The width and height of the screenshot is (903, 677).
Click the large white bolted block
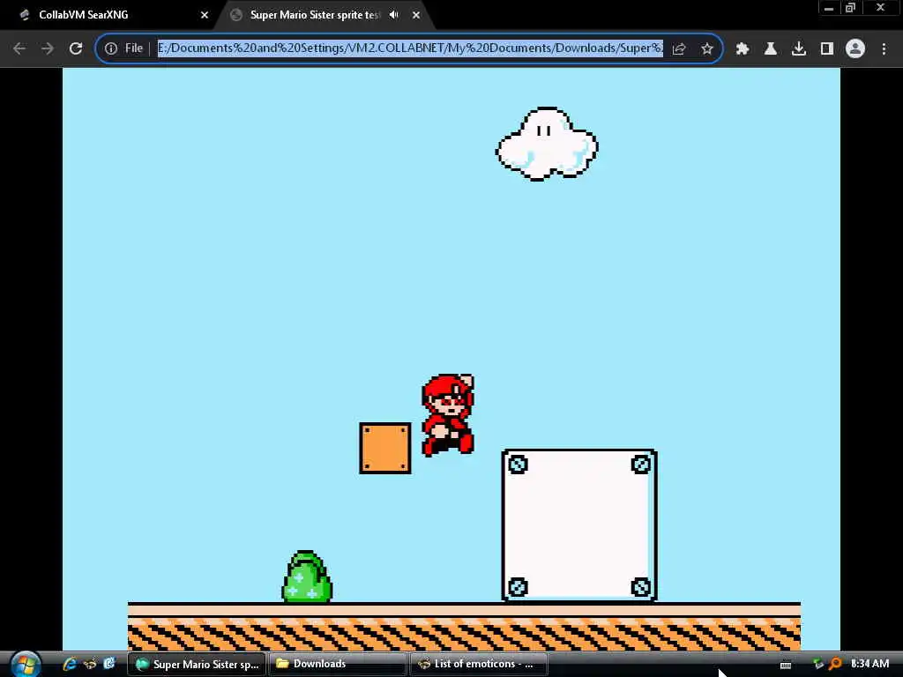click(579, 525)
